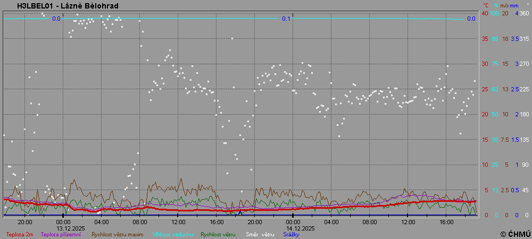Select 'Rychlost větru maxim' legend entry

[x=118, y=234]
